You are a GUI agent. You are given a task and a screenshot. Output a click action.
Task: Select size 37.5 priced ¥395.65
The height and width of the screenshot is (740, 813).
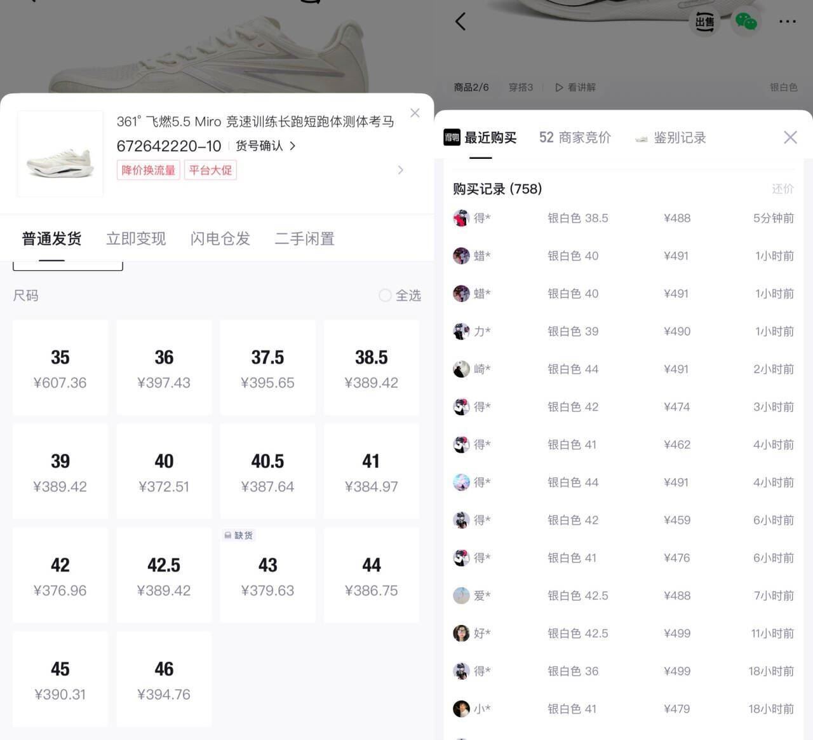click(267, 367)
